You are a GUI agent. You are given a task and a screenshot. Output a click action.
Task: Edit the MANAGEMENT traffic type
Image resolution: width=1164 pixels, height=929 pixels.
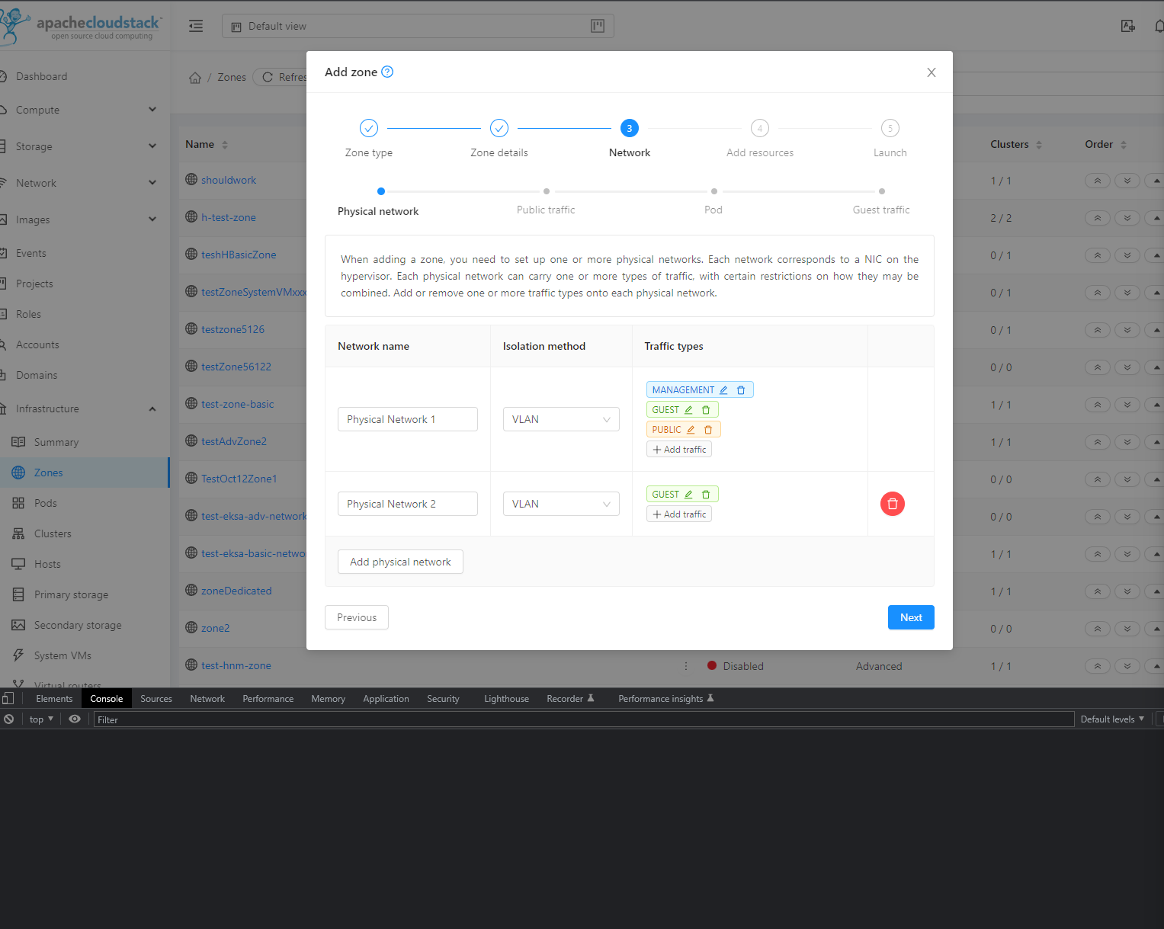(723, 390)
